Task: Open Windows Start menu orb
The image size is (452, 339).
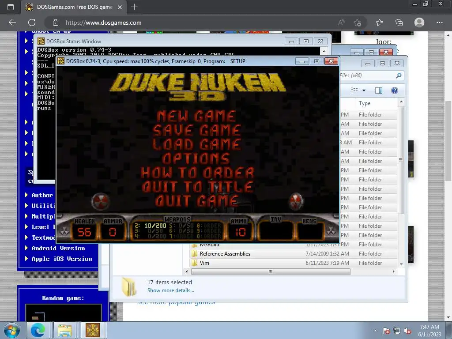Action: point(11,330)
